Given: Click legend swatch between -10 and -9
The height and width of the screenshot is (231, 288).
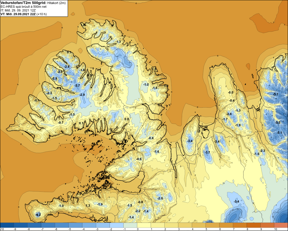Looking at the screenshot, I should click(x=7, y=225).
